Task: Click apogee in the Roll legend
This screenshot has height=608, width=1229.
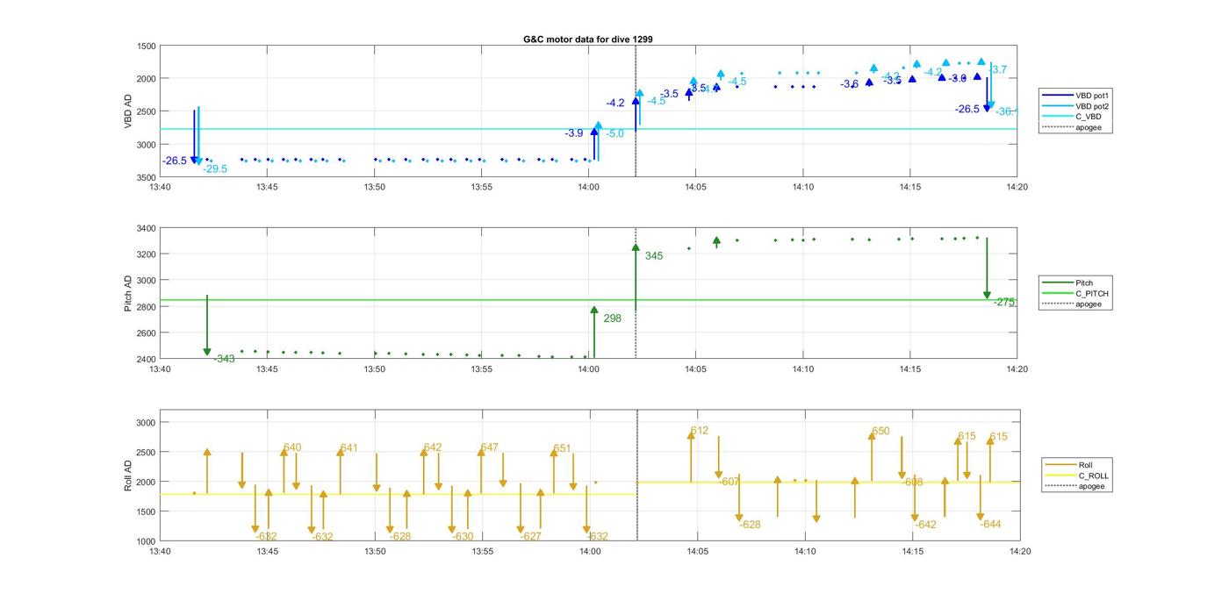Action: (x=1091, y=486)
